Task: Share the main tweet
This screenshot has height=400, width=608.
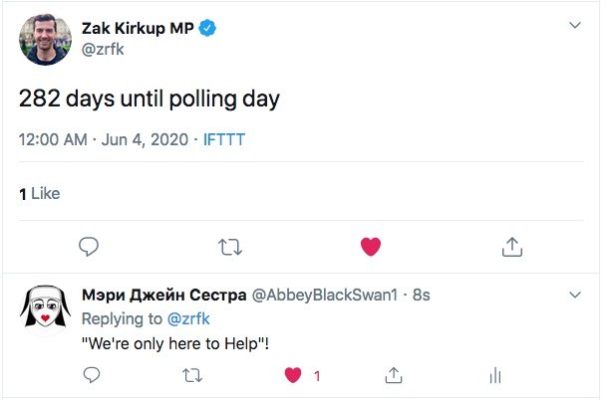Action: coord(511,246)
